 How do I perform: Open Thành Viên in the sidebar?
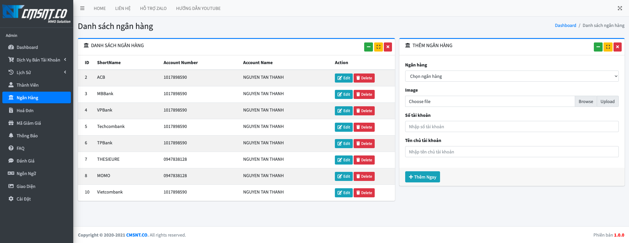tap(28, 85)
